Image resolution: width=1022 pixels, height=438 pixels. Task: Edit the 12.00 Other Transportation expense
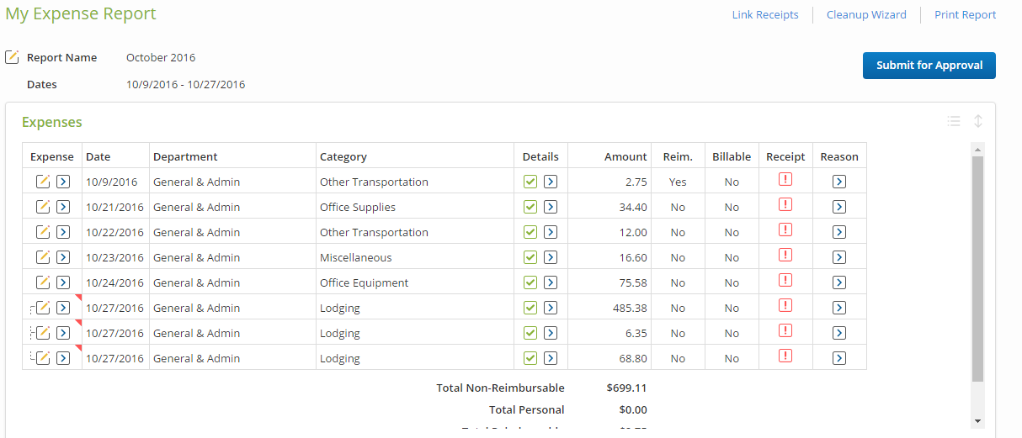(43, 232)
